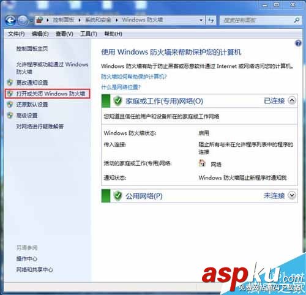The image size is (306, 295).
Task: Open the 文件(F) menu
Action: 16,34
